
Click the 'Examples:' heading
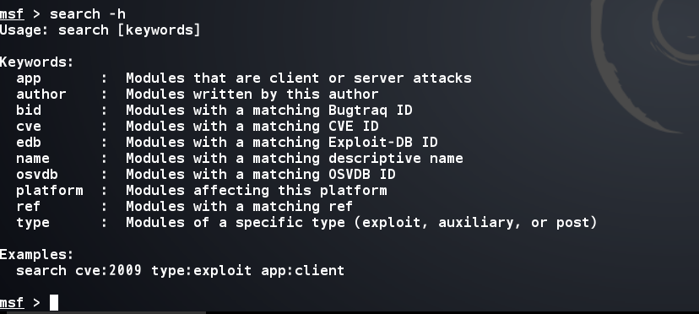[36, 255]
